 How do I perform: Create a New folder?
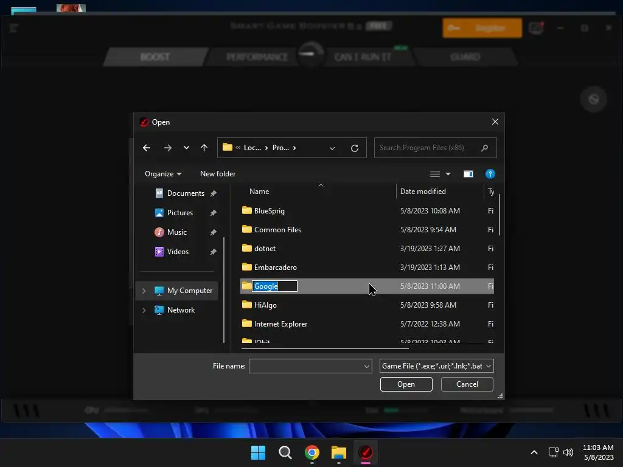(x=218, y=174)
